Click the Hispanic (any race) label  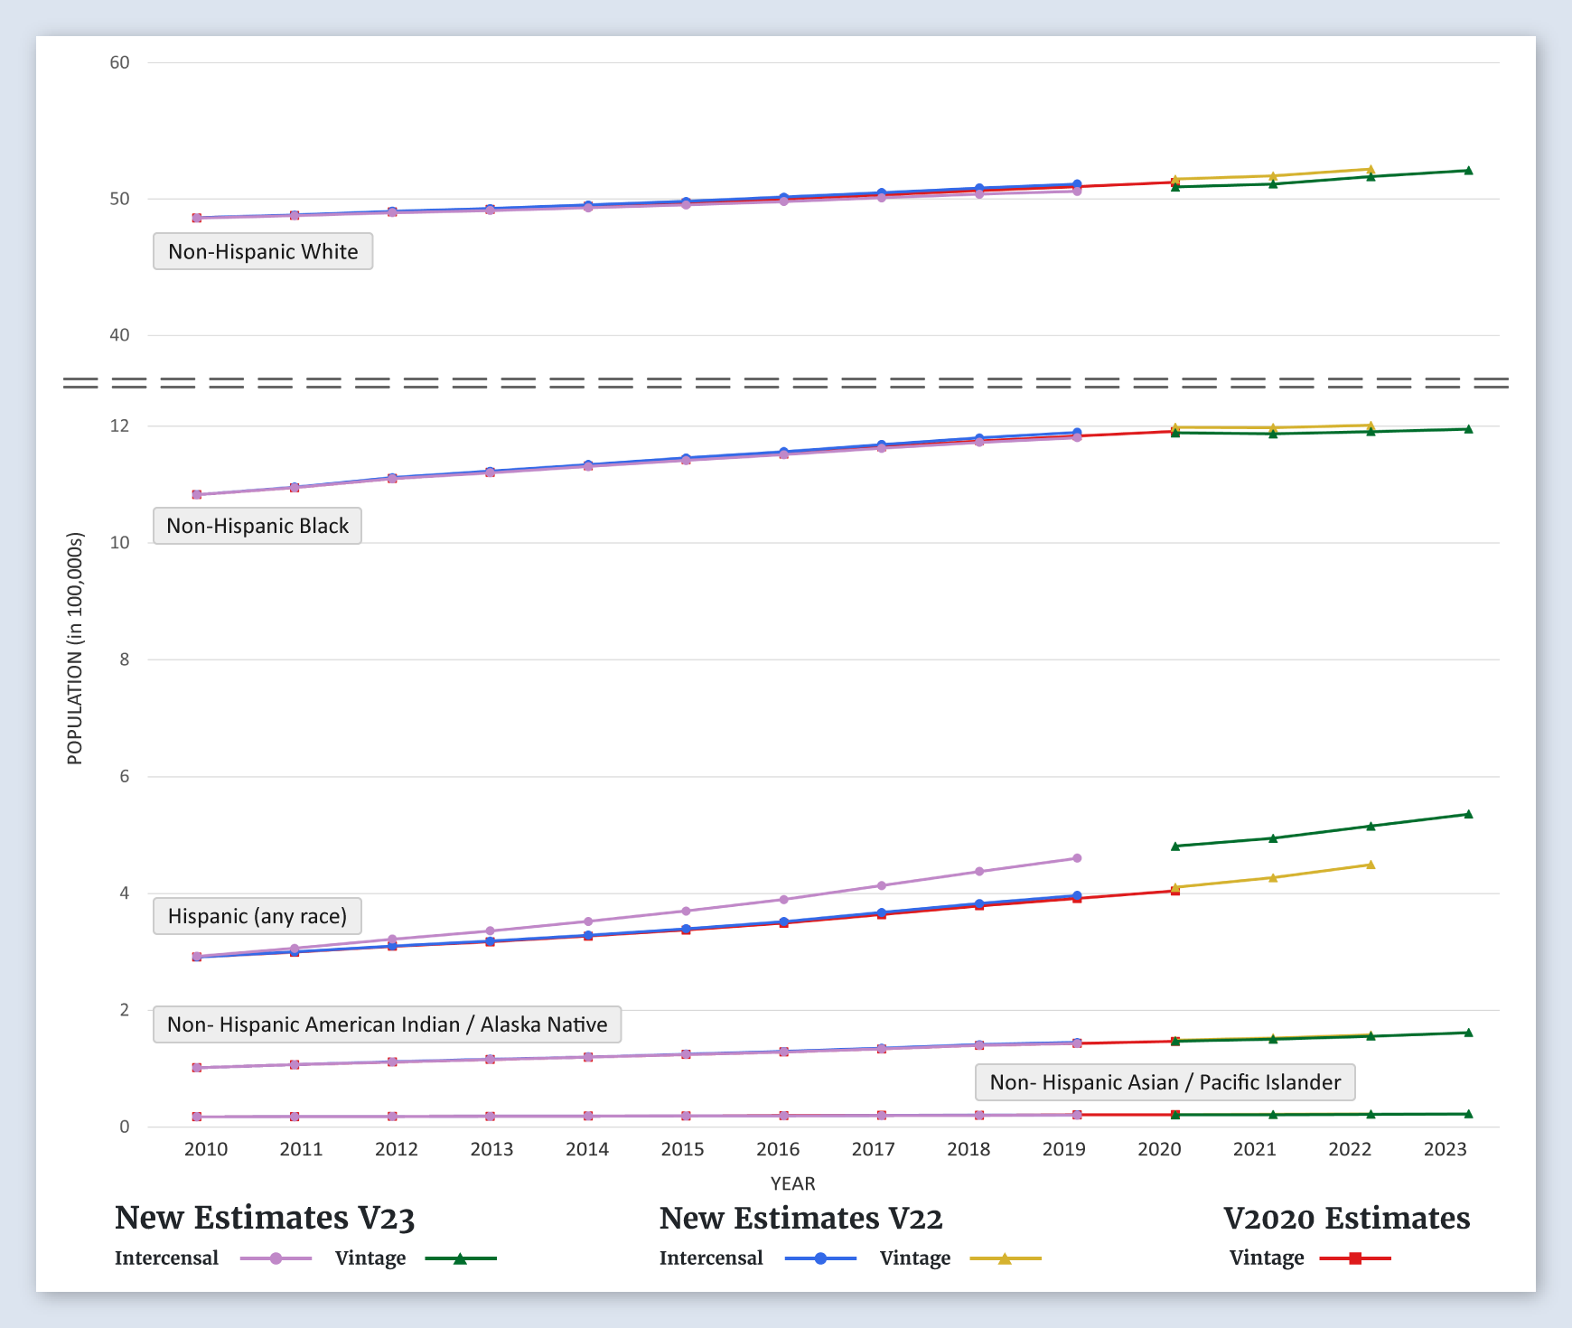(257, 916)
